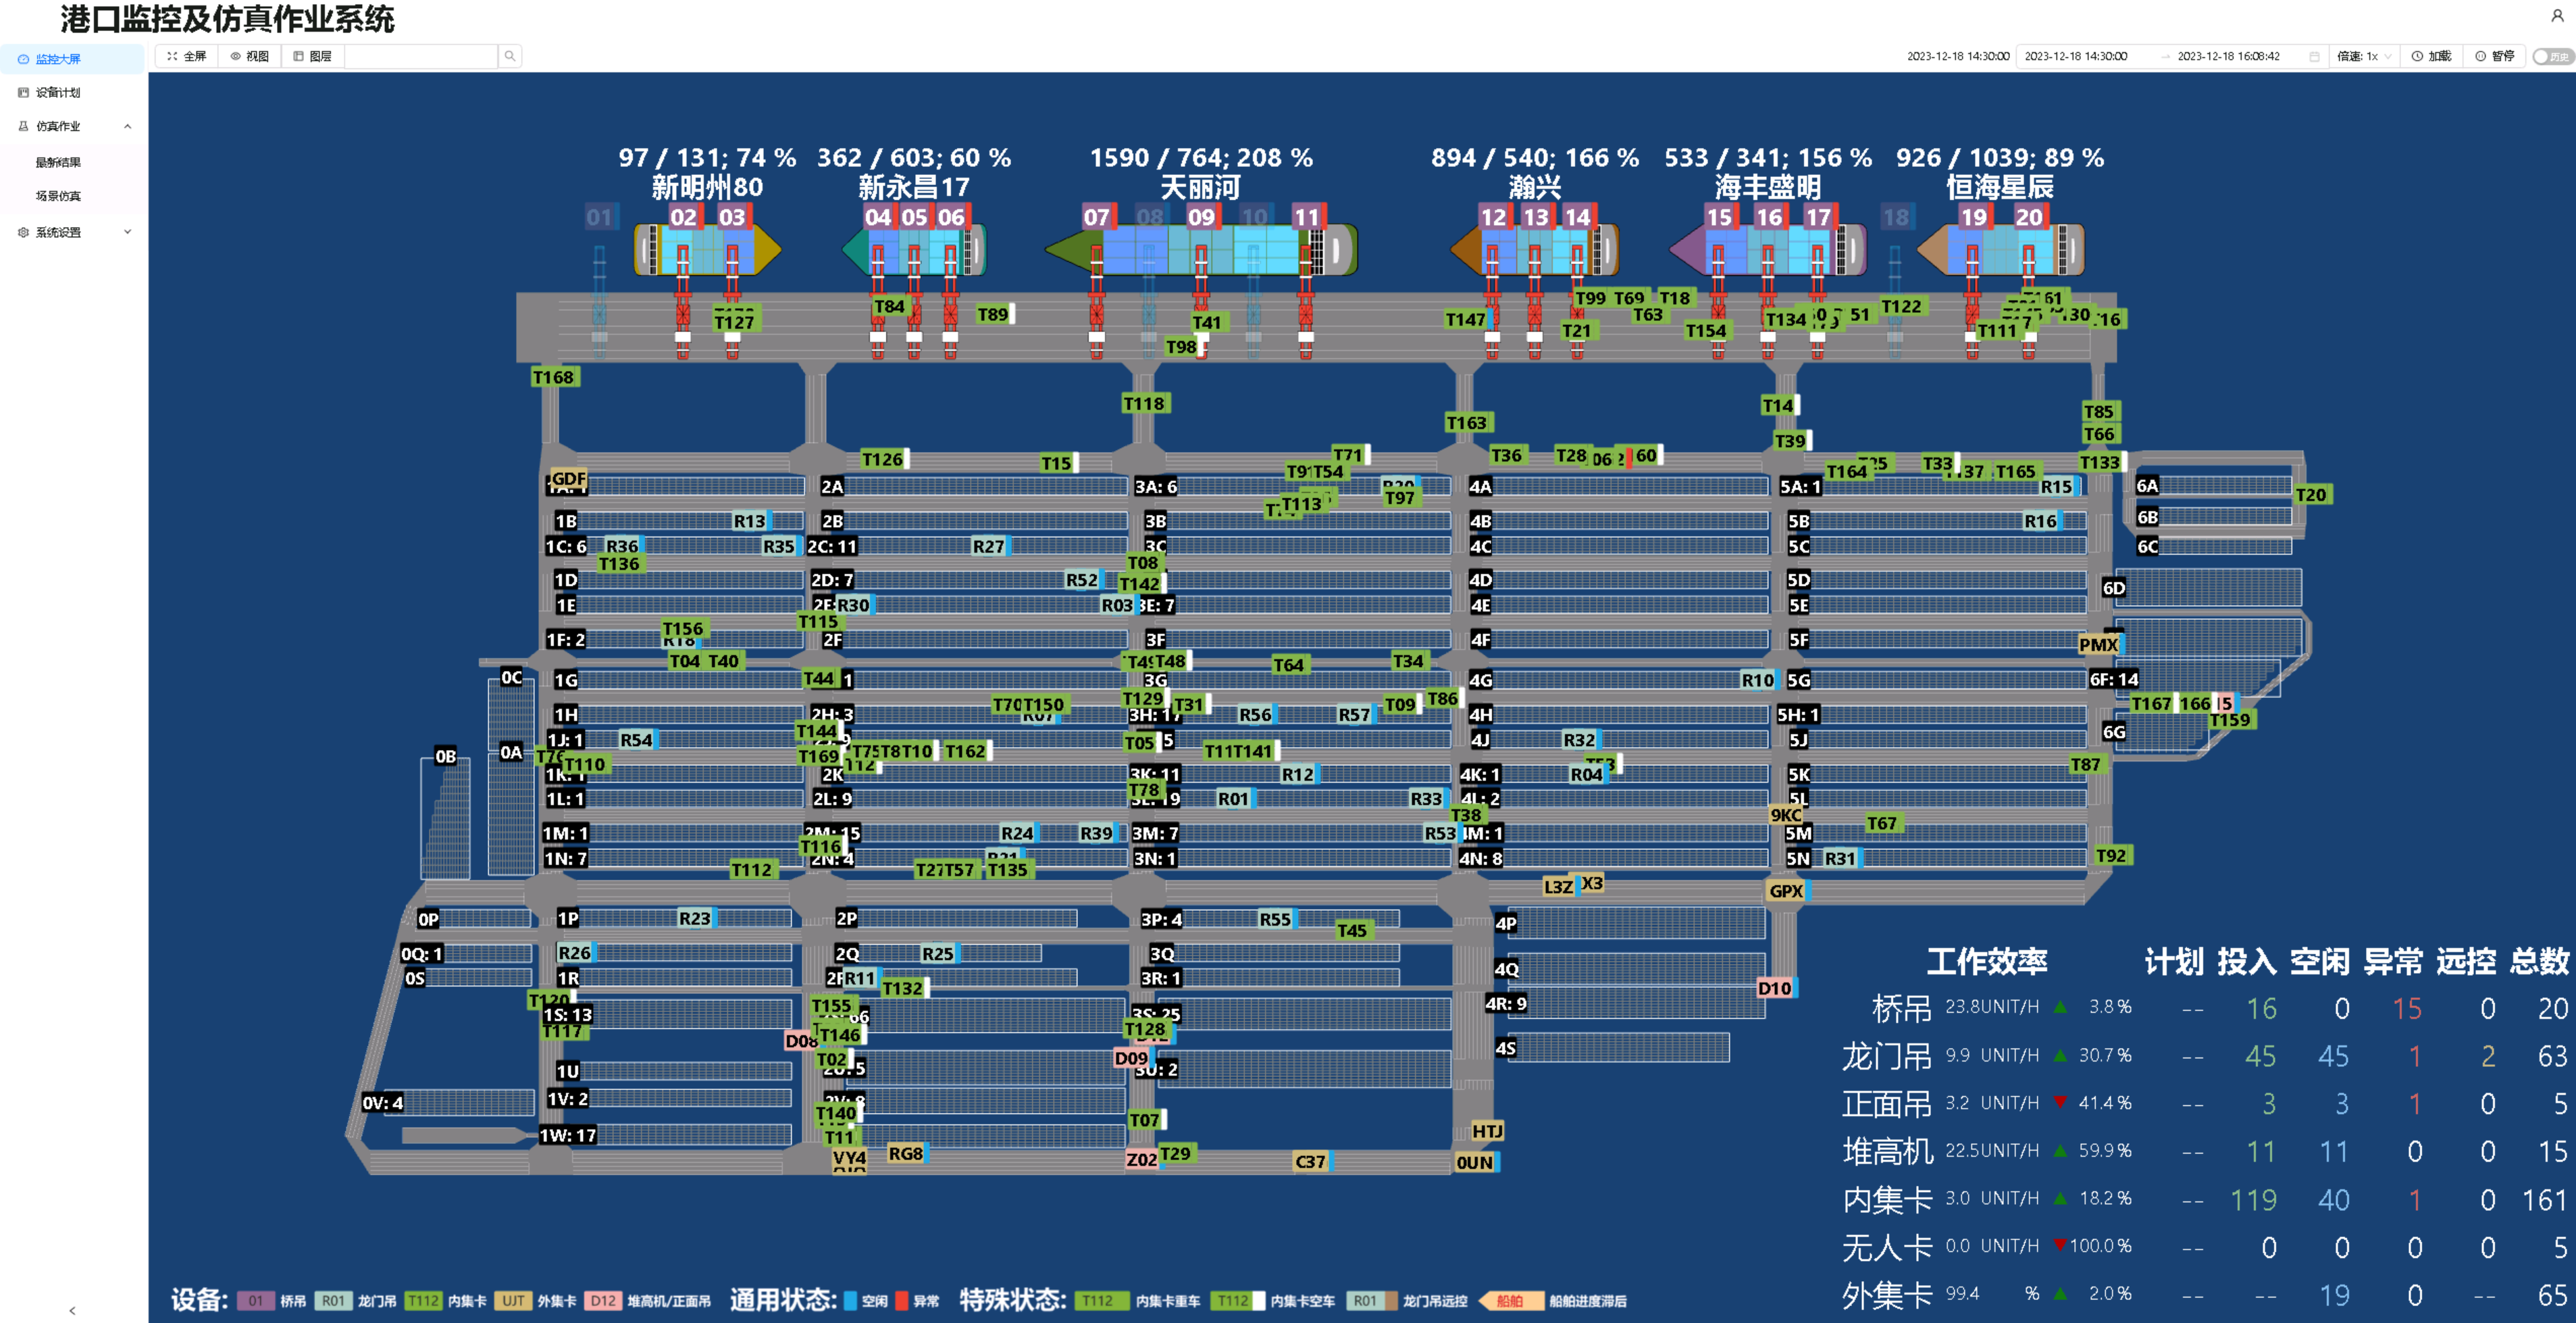Screen dimensions: 2576x1323
Task: Click the end time 16:08:42 date field
Action: [x=2229, y=56]
